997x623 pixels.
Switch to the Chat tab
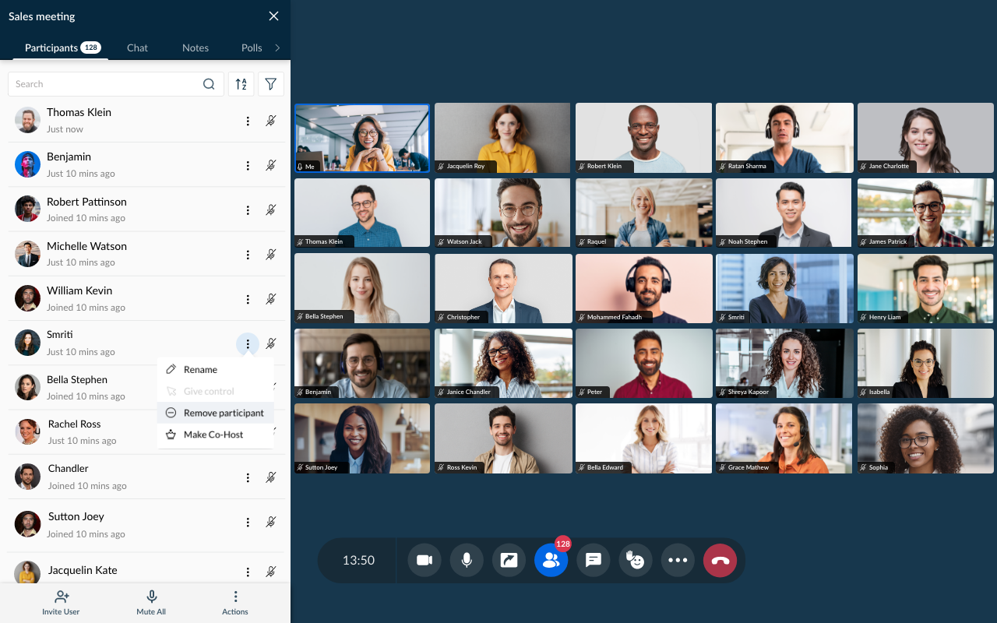click(x=137, y=48)
